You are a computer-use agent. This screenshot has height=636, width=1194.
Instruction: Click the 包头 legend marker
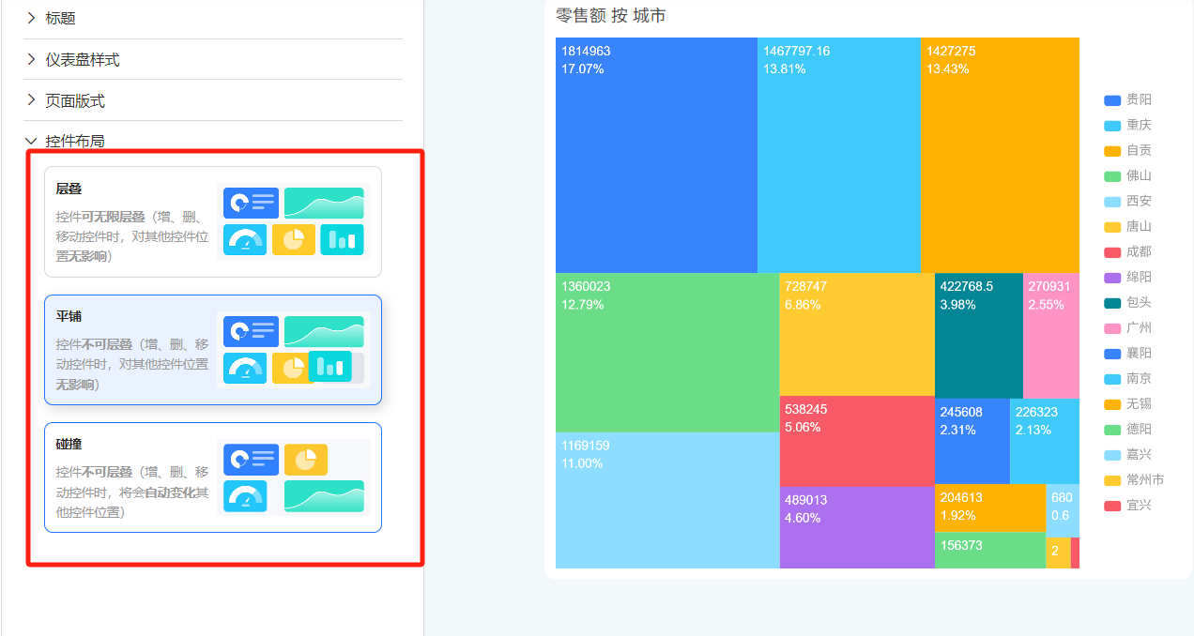[1112, 303]
